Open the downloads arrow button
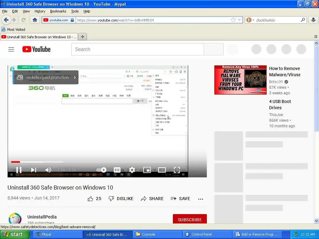This screenshot has width=319, height=239. click(313, 20)
